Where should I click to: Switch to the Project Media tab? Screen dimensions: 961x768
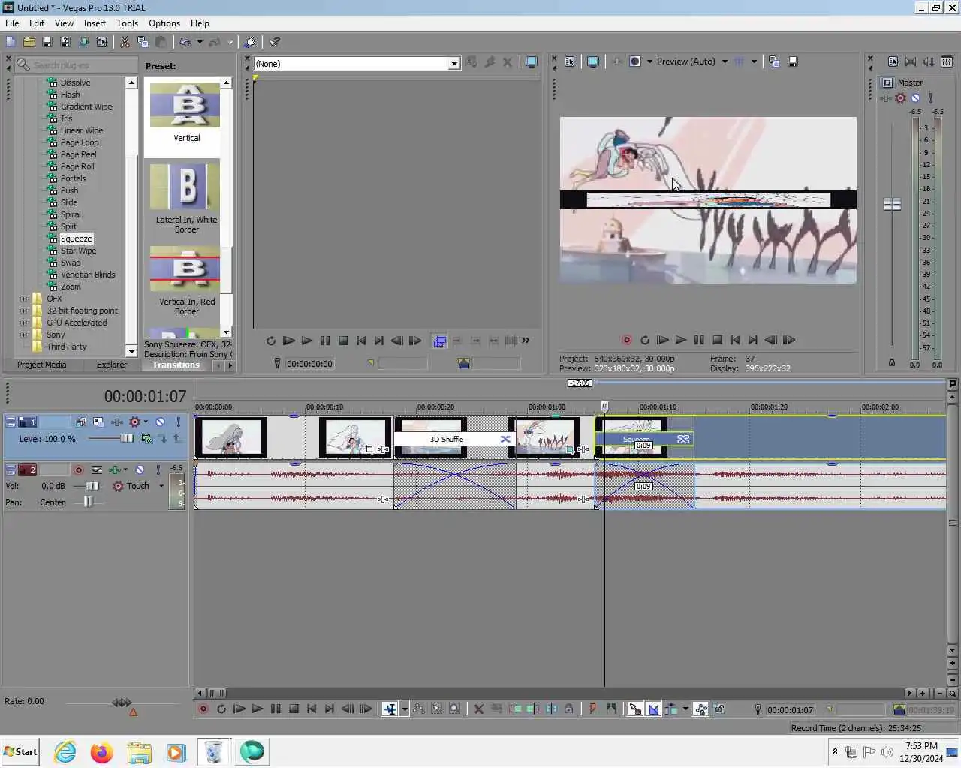[41, 364]
